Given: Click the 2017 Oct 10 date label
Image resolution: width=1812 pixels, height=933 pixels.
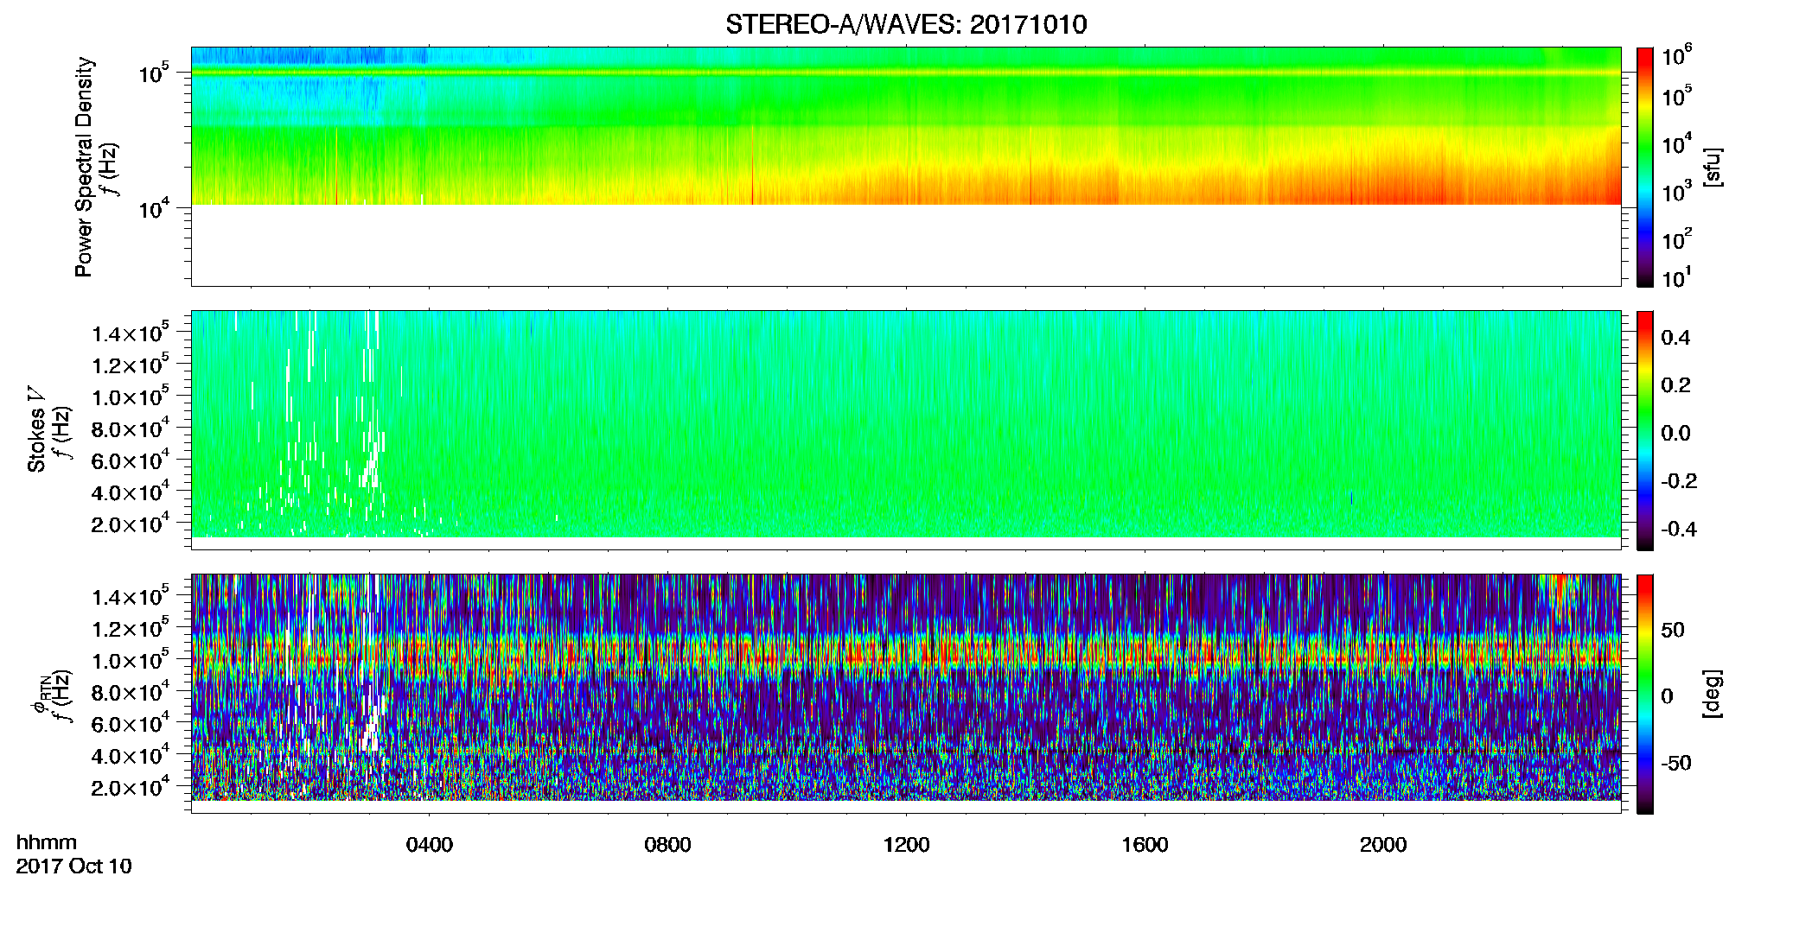Looking at the screenshot, I should click(74, 866).
